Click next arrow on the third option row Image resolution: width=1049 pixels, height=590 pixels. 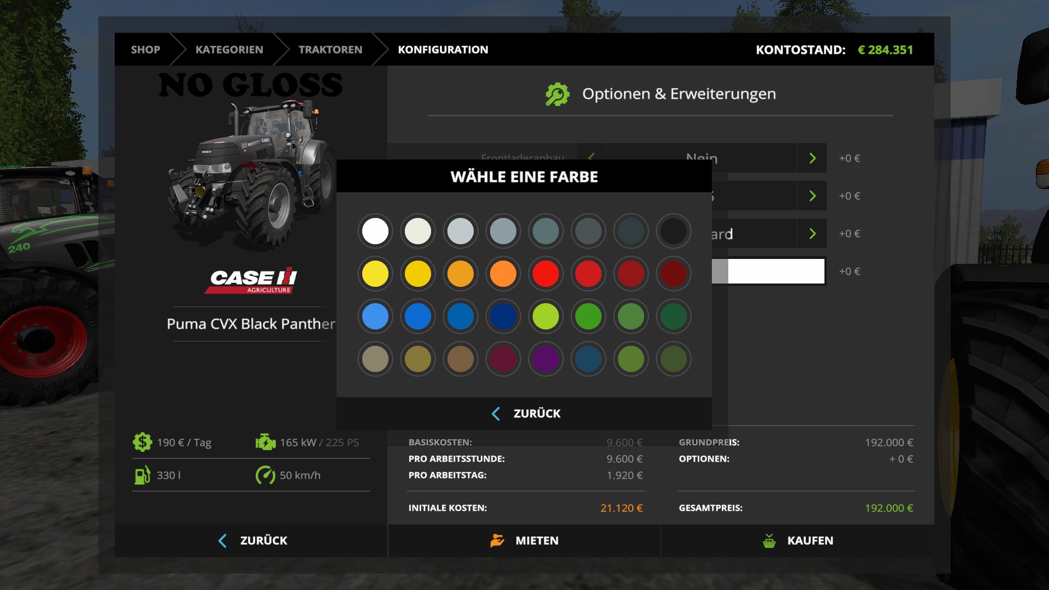pos(812,233)
